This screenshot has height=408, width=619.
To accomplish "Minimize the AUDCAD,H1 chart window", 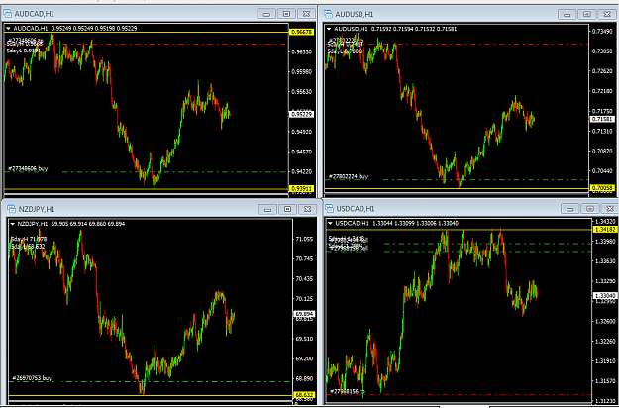I will tap(266, 14).
